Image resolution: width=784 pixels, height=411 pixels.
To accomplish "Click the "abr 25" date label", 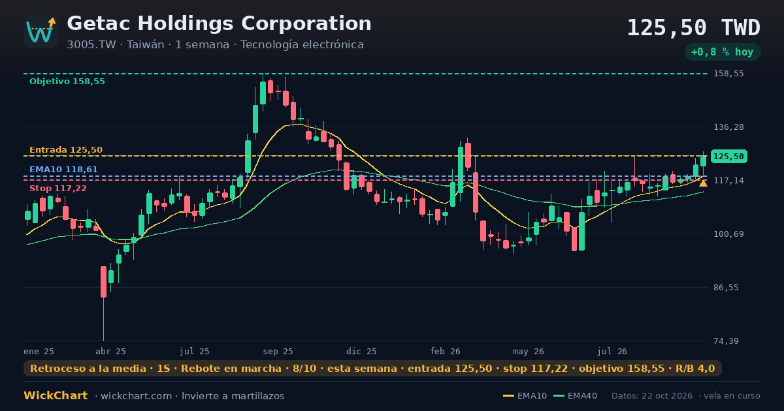I will coord(110,352).
